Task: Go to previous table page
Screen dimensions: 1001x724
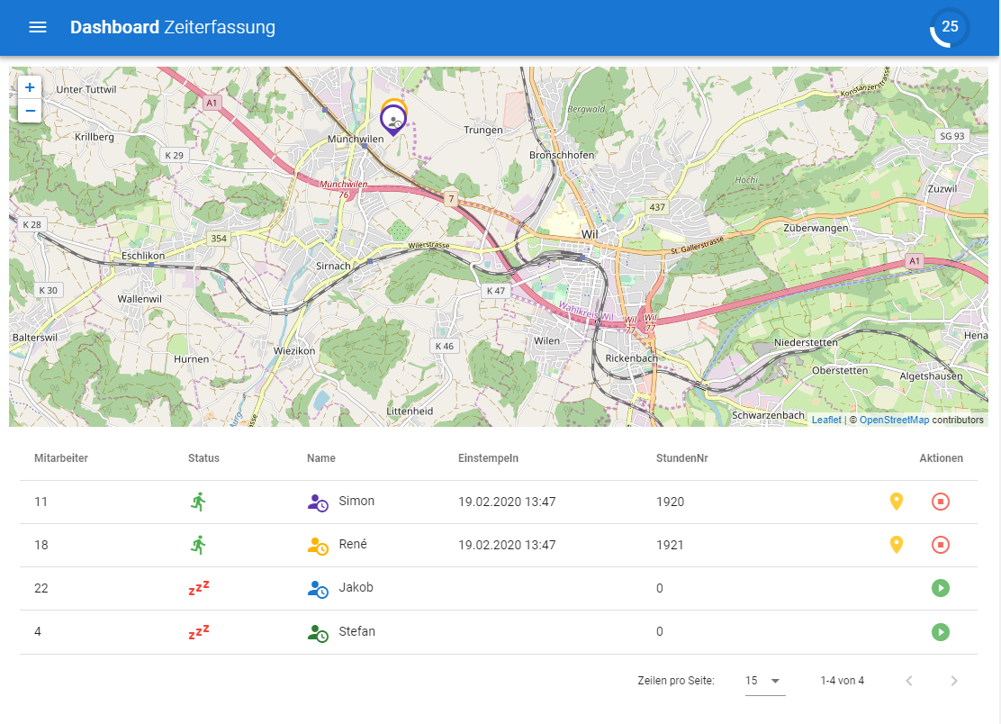Action: coord(909,681)
